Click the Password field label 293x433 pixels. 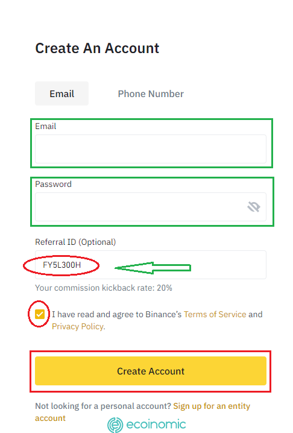point(53,184)
